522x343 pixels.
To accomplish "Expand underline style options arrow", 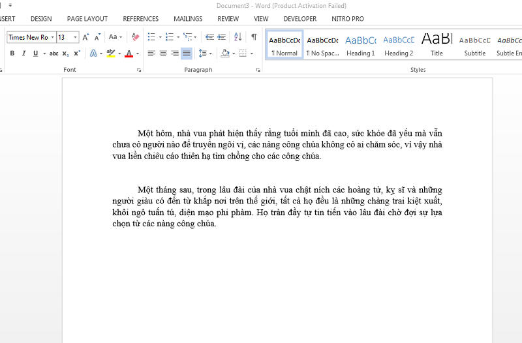I will tap(44, 53).
